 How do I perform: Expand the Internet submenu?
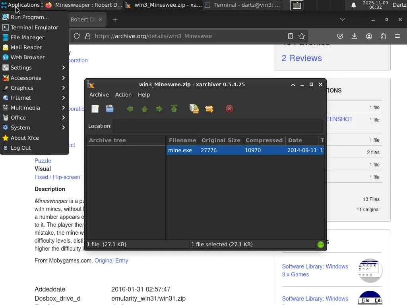34,98
